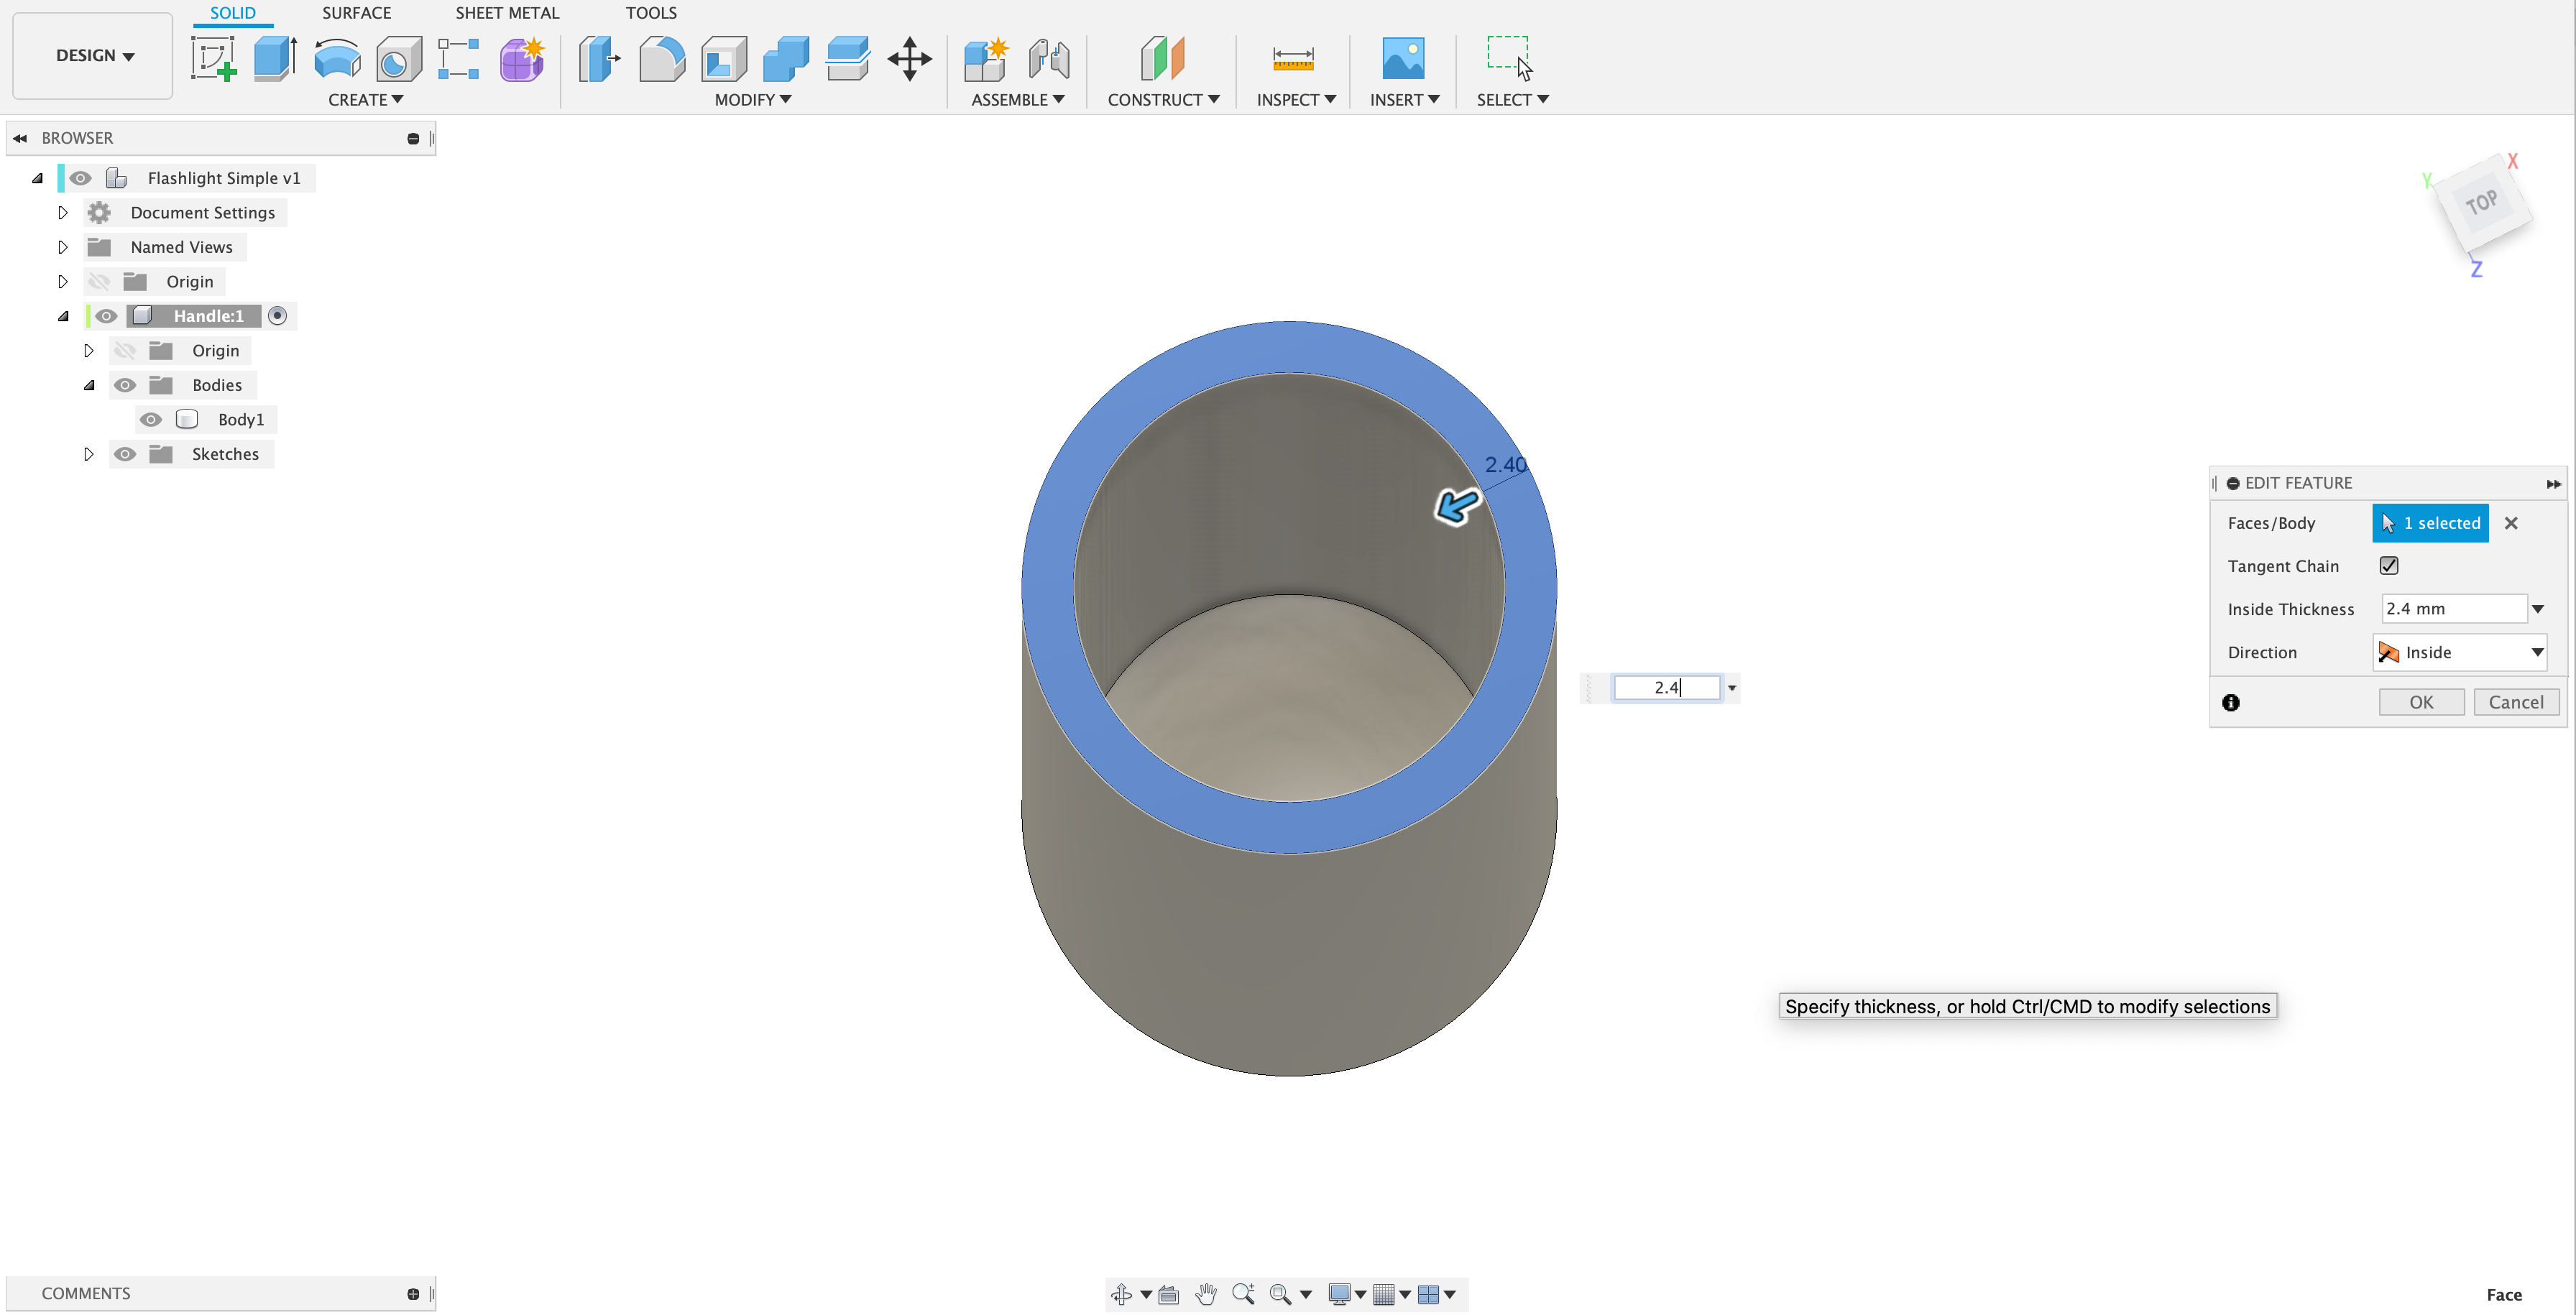Select the Move/Copy tool
This screenshot has height=1315, width=2576.
(x=910, y=58)
